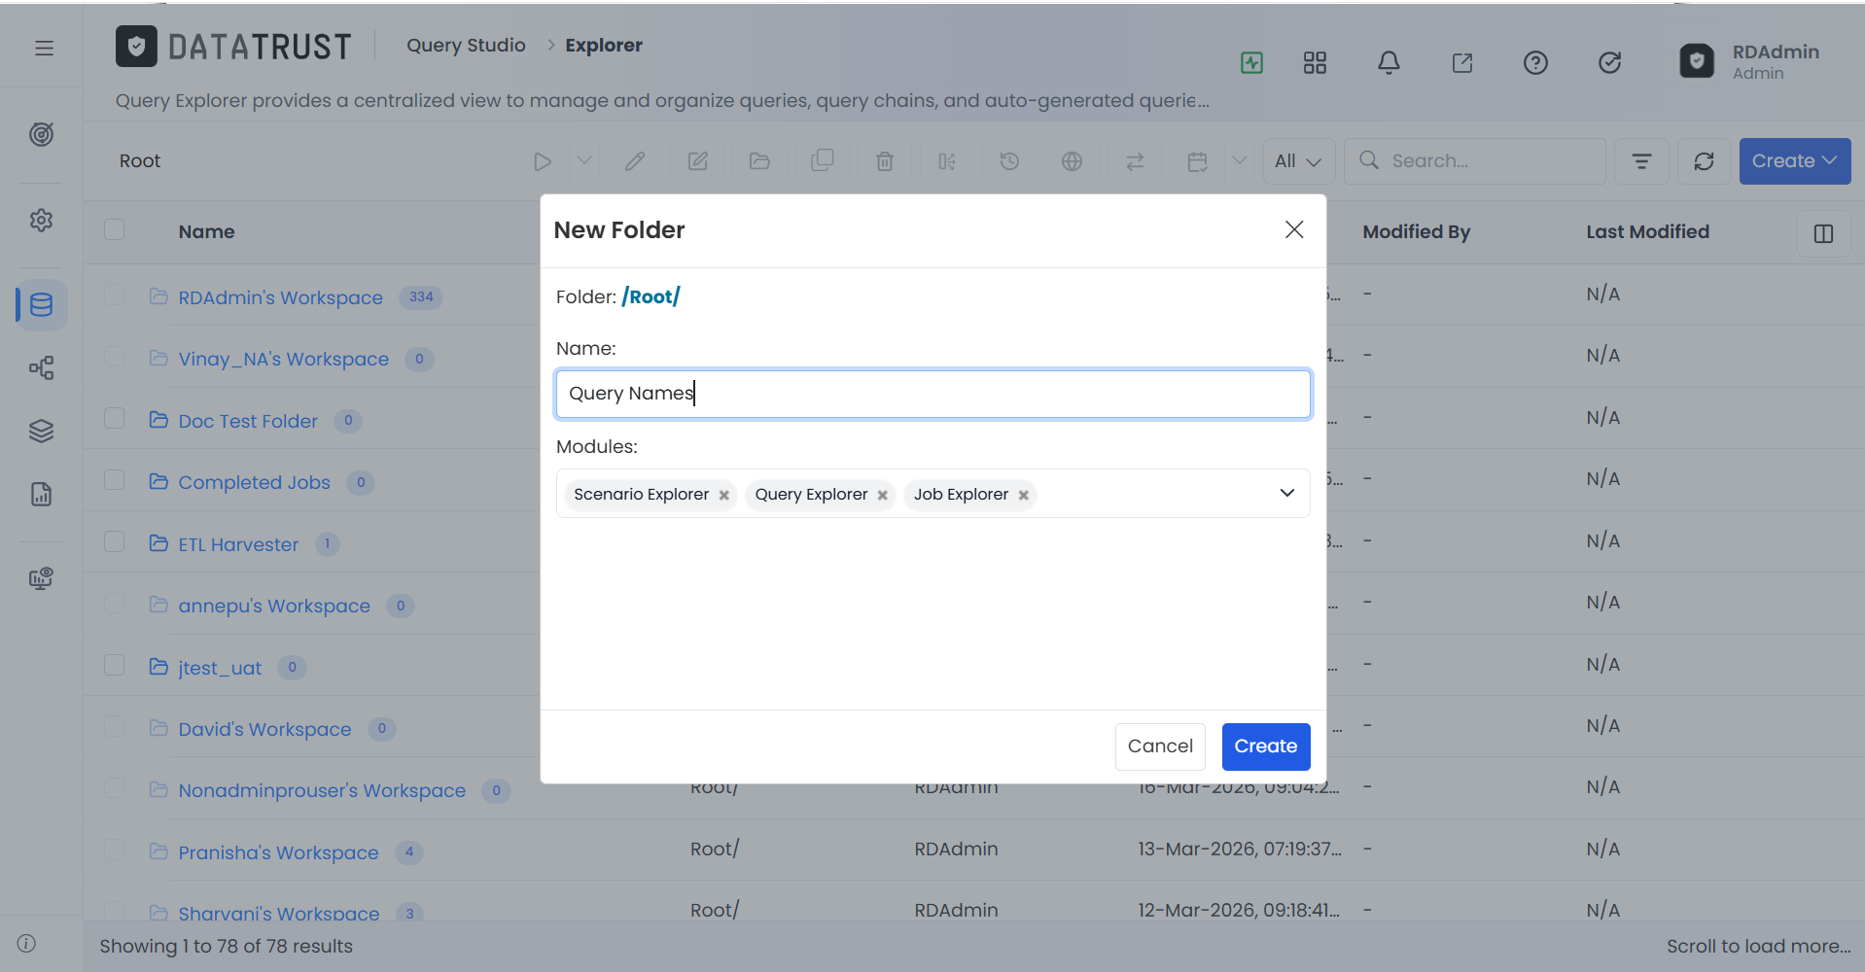Cancel the New Folder dialog
Screen dimensions: 1865x972
pos(1160,746)
